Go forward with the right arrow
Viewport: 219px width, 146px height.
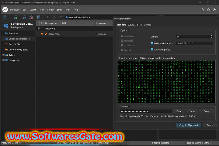(54, 17)
